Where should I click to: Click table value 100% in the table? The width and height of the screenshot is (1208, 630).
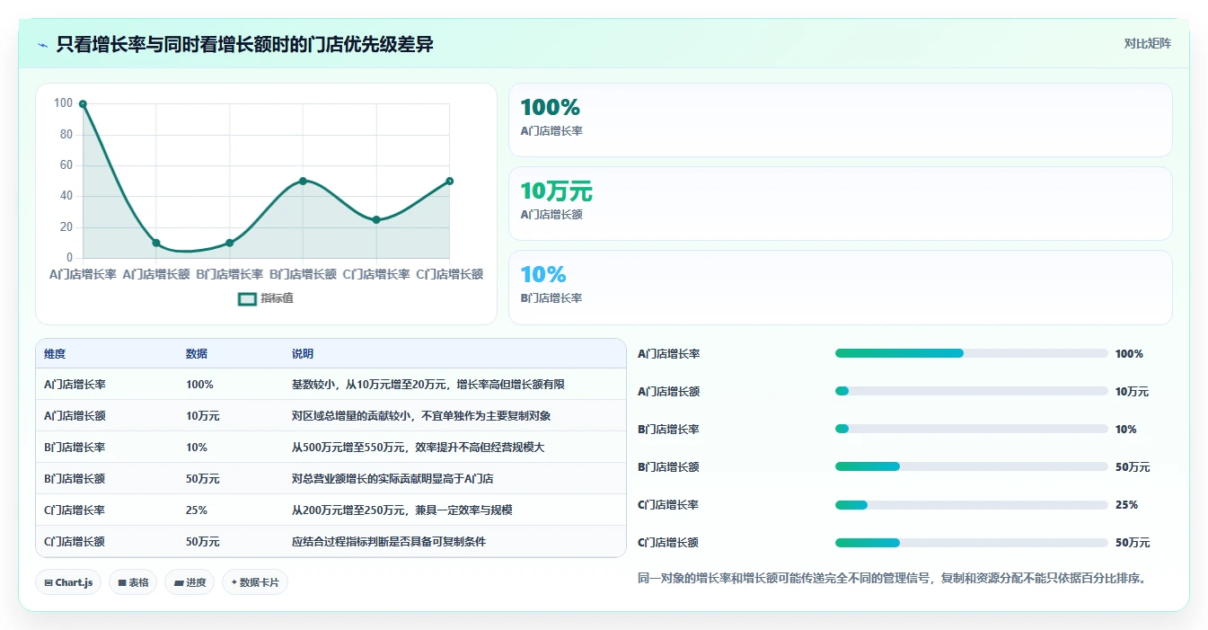(199, 384)
